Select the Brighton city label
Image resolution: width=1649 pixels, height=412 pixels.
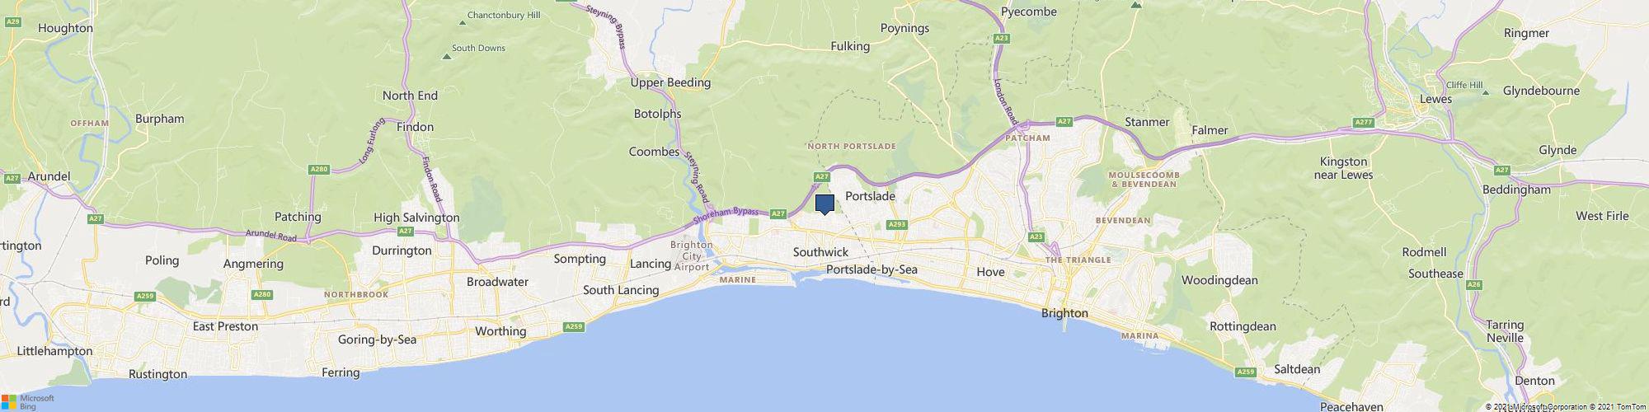pyautogui.click(x=1064, y=313)
